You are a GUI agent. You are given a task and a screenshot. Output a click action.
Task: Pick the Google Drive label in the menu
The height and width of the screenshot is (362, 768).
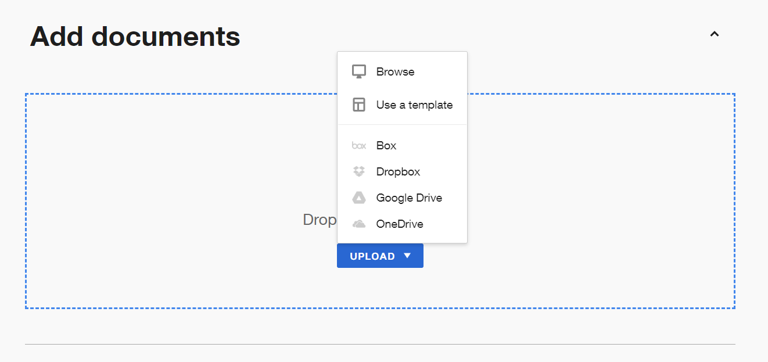click(x=409, y=198)
